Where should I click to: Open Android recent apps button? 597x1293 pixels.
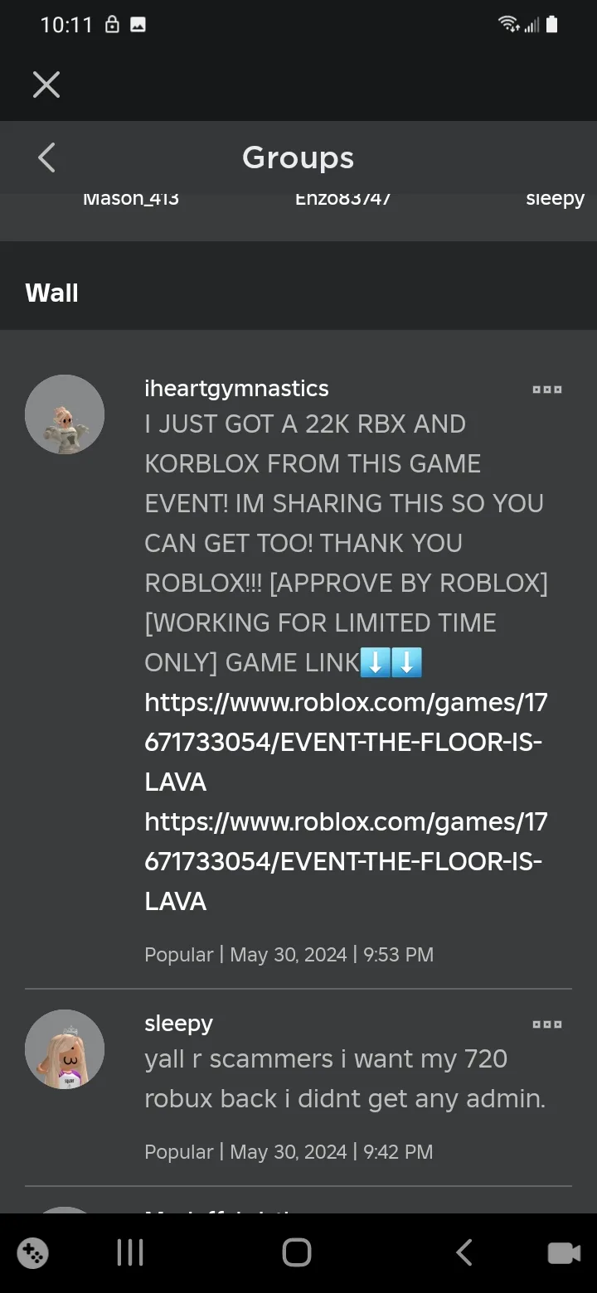[130, 1252]
